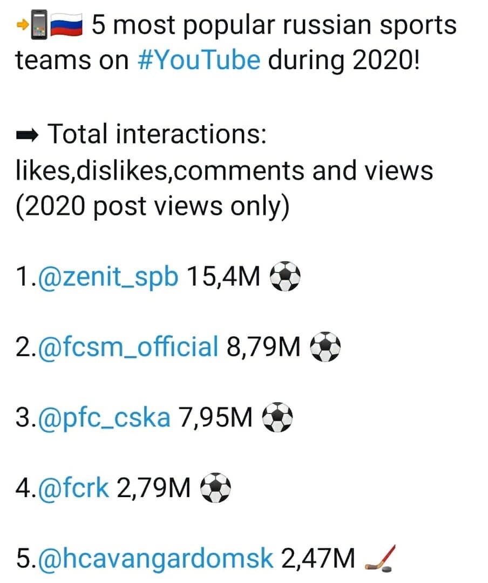488x583 pixels.
Task: Open the @fcsm_official mention link
Action: pyautogui.click(x=127, y=348)
